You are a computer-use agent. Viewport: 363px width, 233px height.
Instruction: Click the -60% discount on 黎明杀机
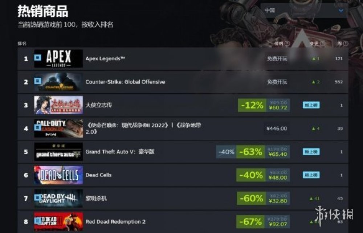[251, 199]
